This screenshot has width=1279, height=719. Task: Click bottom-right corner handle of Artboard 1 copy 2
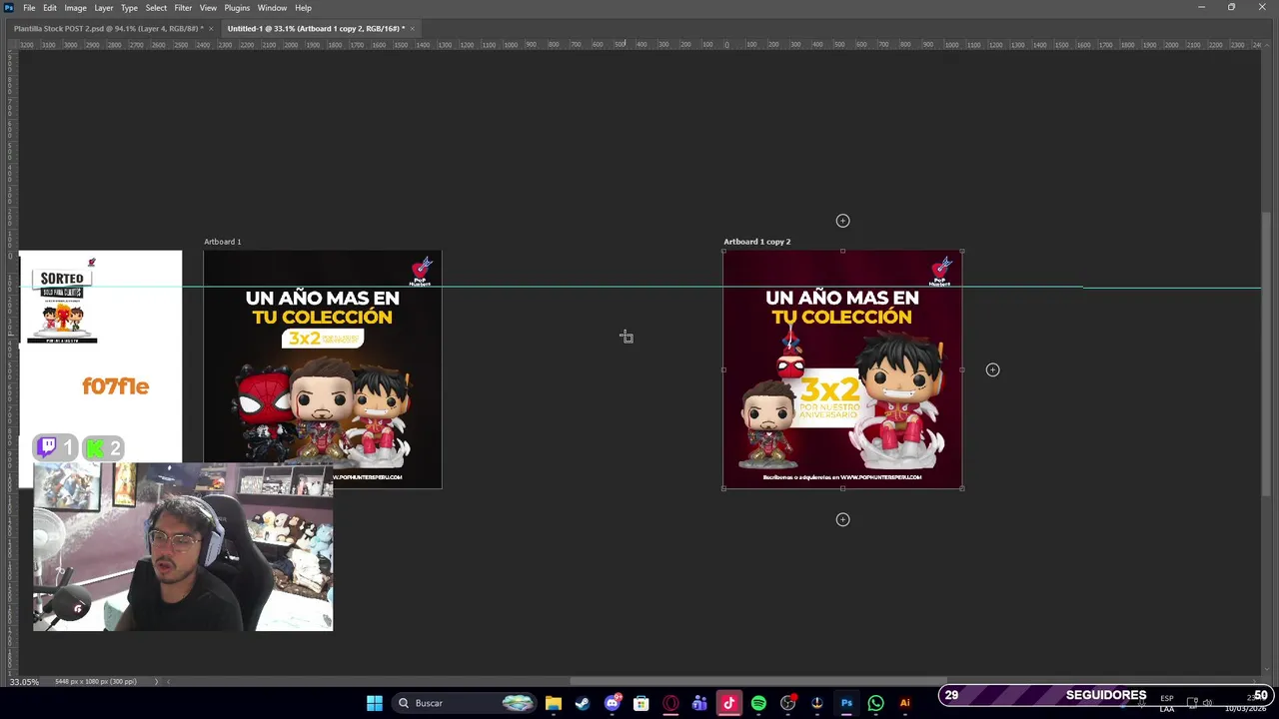click(x=962, y=488)
